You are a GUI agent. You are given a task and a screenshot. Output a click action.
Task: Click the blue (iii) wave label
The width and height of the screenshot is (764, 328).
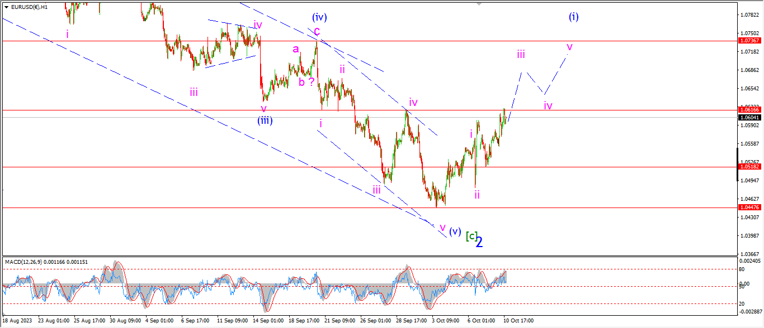click(265, 120)
